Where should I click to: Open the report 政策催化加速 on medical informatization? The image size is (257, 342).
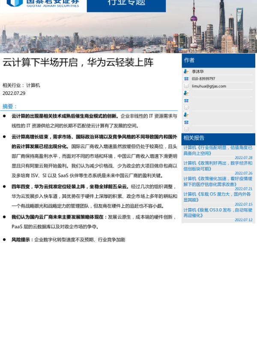click(x=218, y=181)
